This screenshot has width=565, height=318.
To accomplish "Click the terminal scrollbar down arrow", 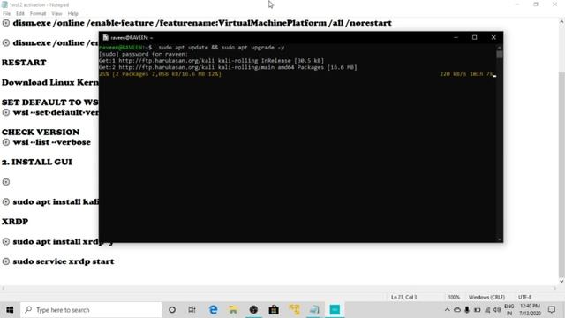I will (500, 239).
